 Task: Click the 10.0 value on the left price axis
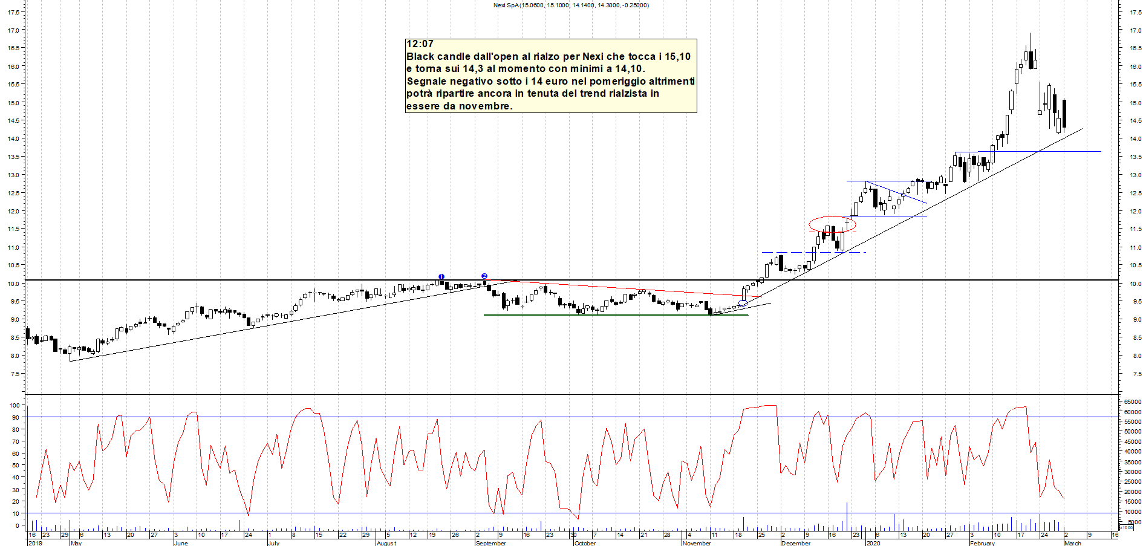coord(14,284)
